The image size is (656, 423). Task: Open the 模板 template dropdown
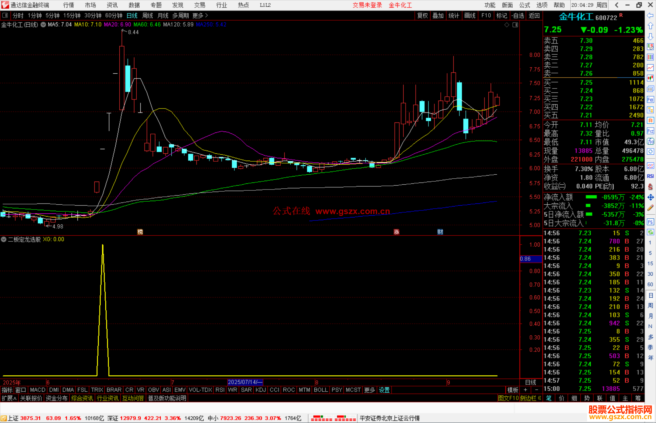tap(513, 390)
